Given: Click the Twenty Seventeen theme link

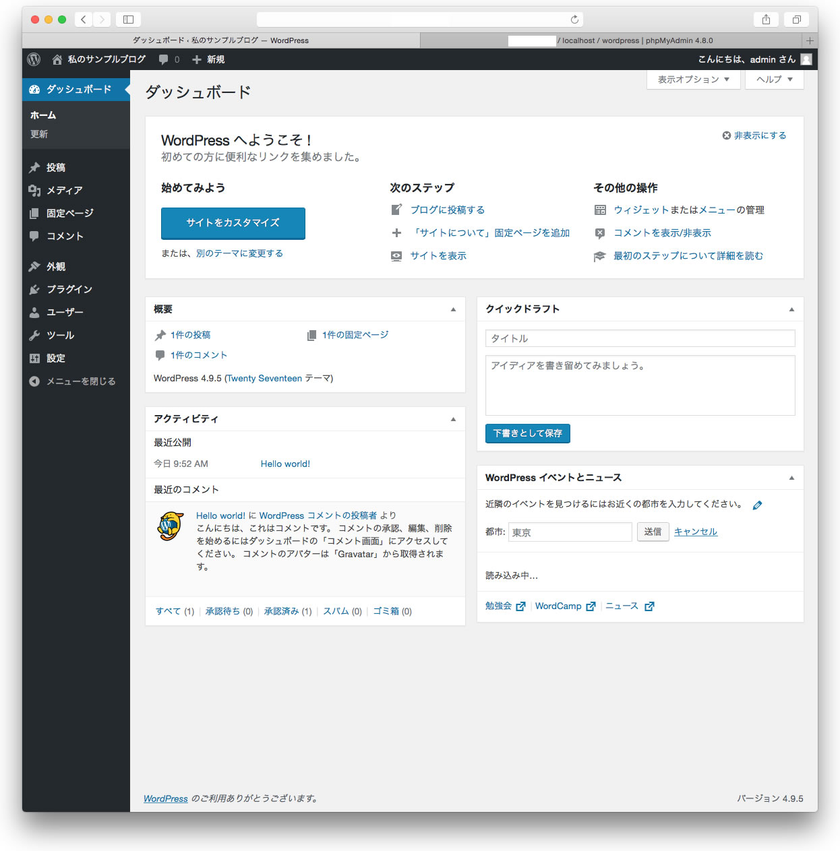Looking at the screenshot, I should click(264, 378).
